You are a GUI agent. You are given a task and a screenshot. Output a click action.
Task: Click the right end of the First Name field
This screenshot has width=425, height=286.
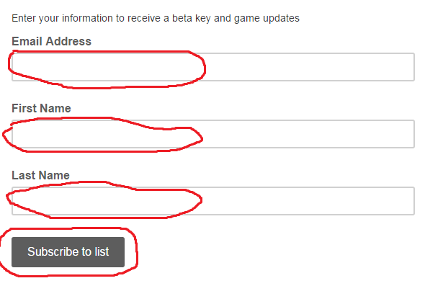pyautogui.click(x=401, y=134)
